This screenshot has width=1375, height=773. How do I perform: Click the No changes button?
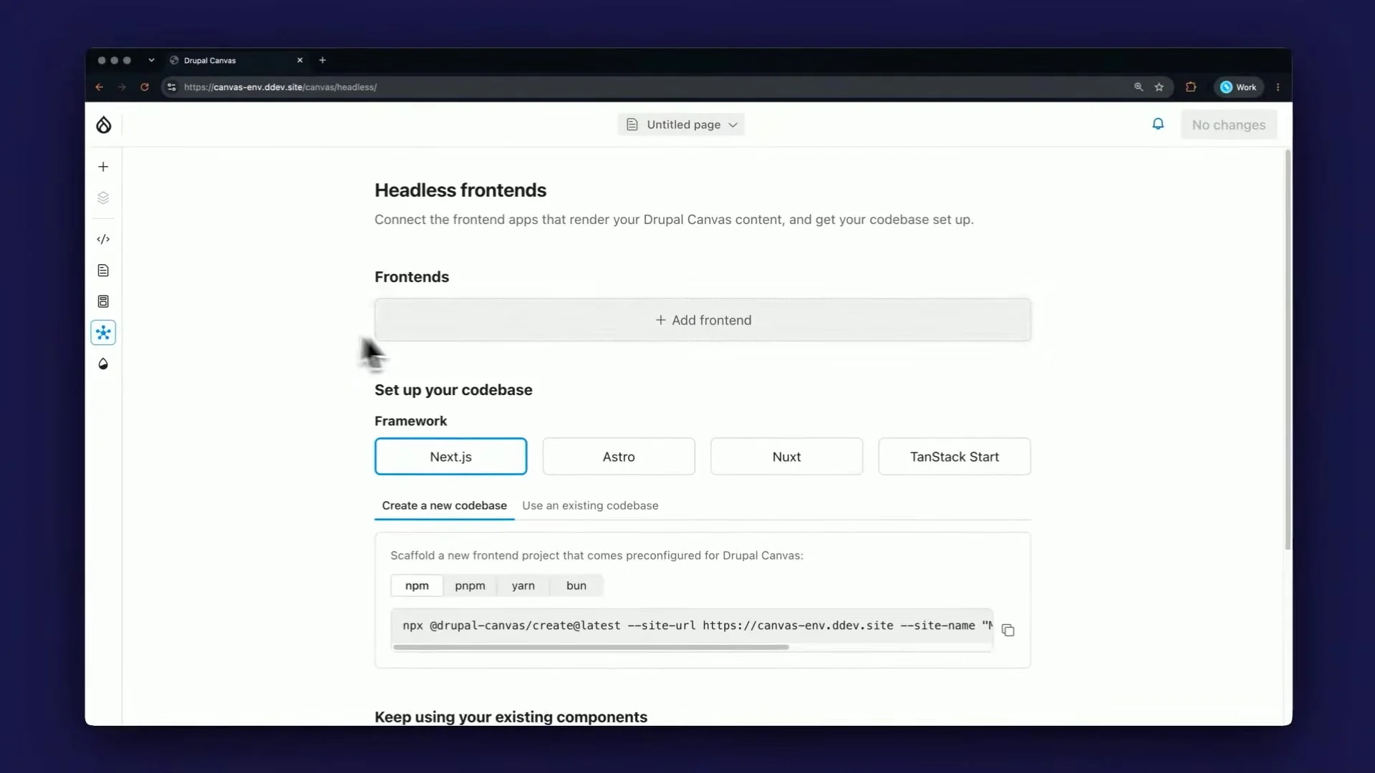1229,125
